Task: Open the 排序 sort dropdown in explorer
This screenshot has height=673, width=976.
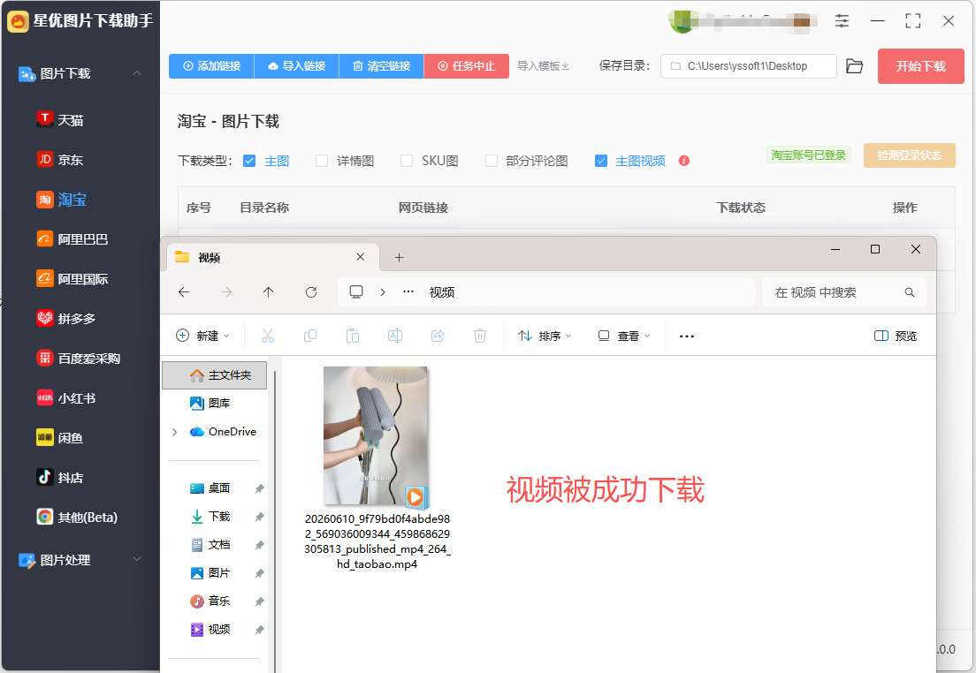Action: tap(545, 336)
